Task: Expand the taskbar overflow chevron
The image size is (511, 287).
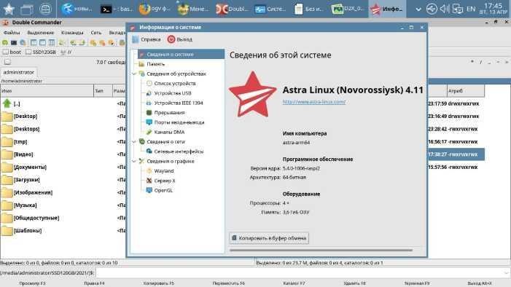Action: click(418, 9)
